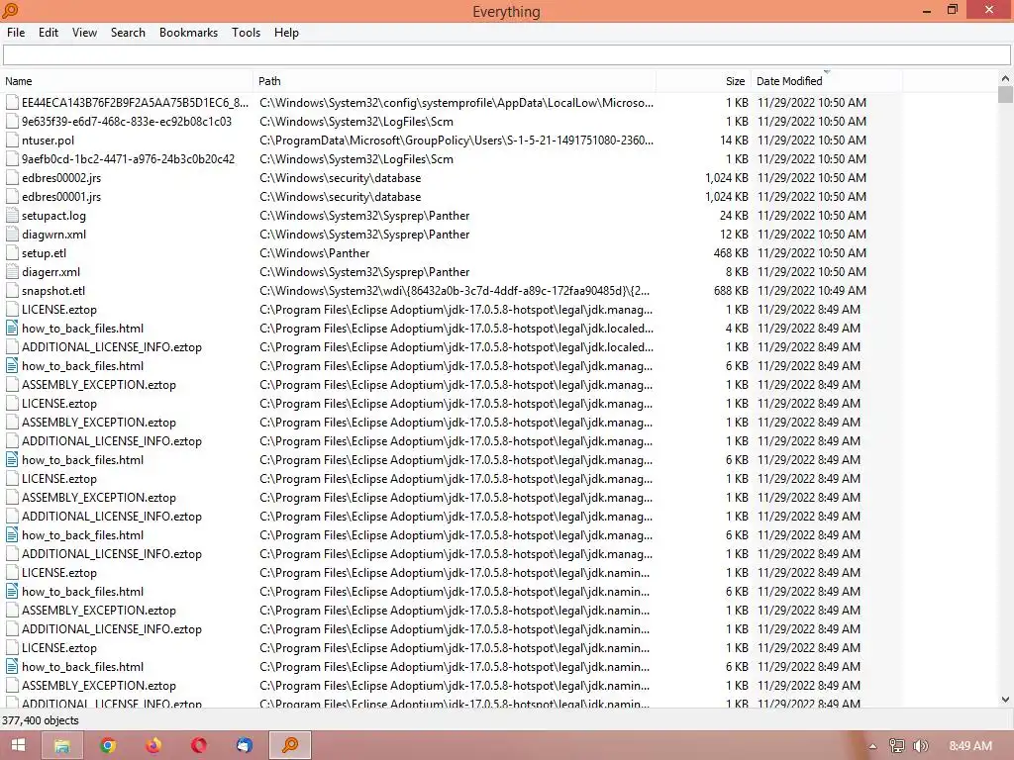
Task: Click file icon for setupact.log
Action: pyautogui.click(x=12, y=215)
